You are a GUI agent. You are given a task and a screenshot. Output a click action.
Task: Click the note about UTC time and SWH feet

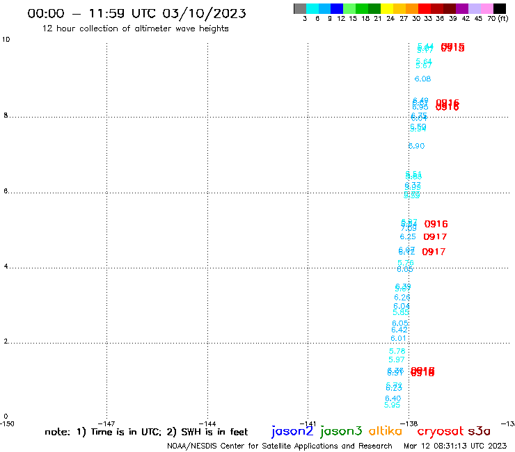tap(146, 432)
